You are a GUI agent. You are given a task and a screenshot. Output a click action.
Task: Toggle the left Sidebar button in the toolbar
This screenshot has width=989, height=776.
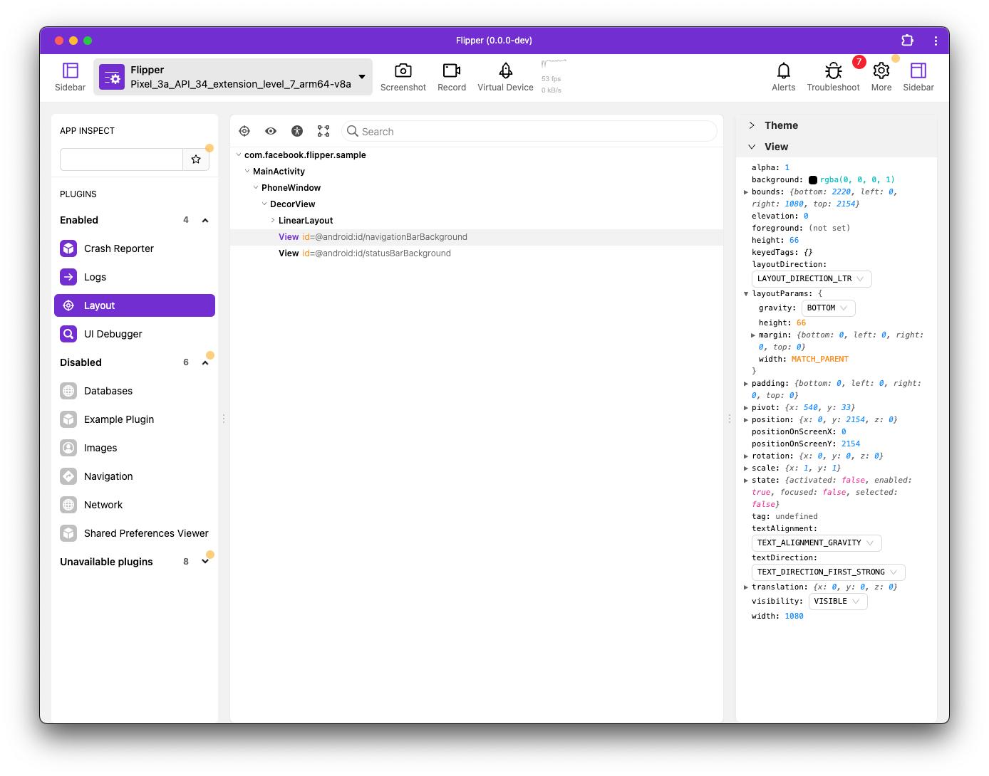[x=70, y=77]
